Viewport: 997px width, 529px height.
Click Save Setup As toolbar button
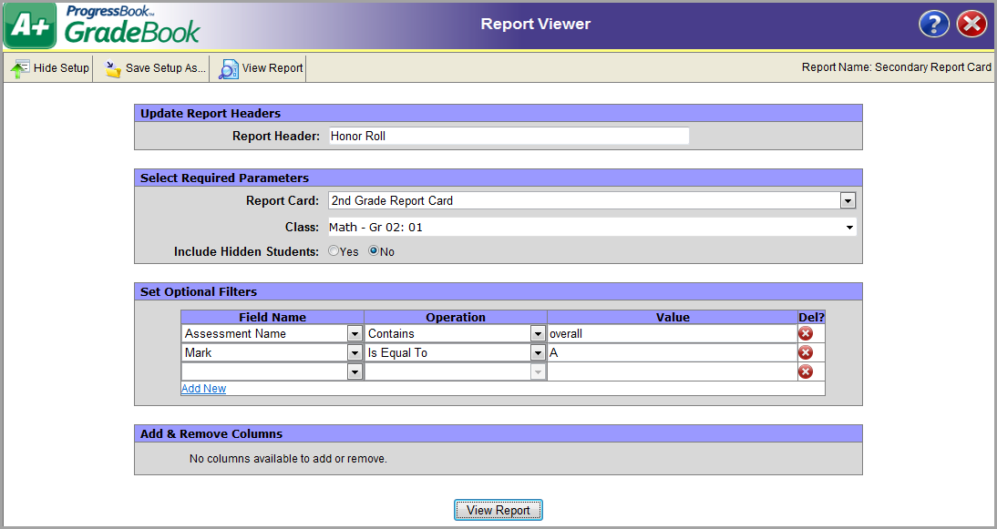(155, 68)
